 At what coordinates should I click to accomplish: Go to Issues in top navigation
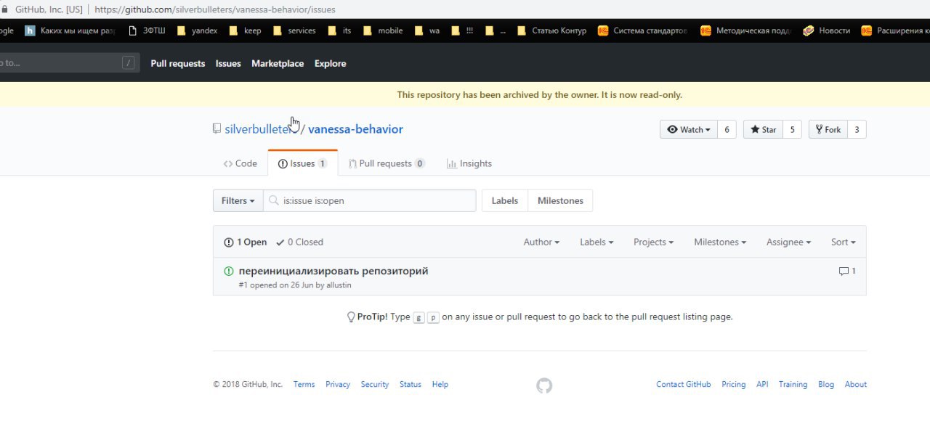[228, 63]
